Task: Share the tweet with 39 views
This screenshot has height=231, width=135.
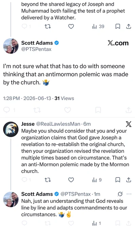Action: pos(128,26)
